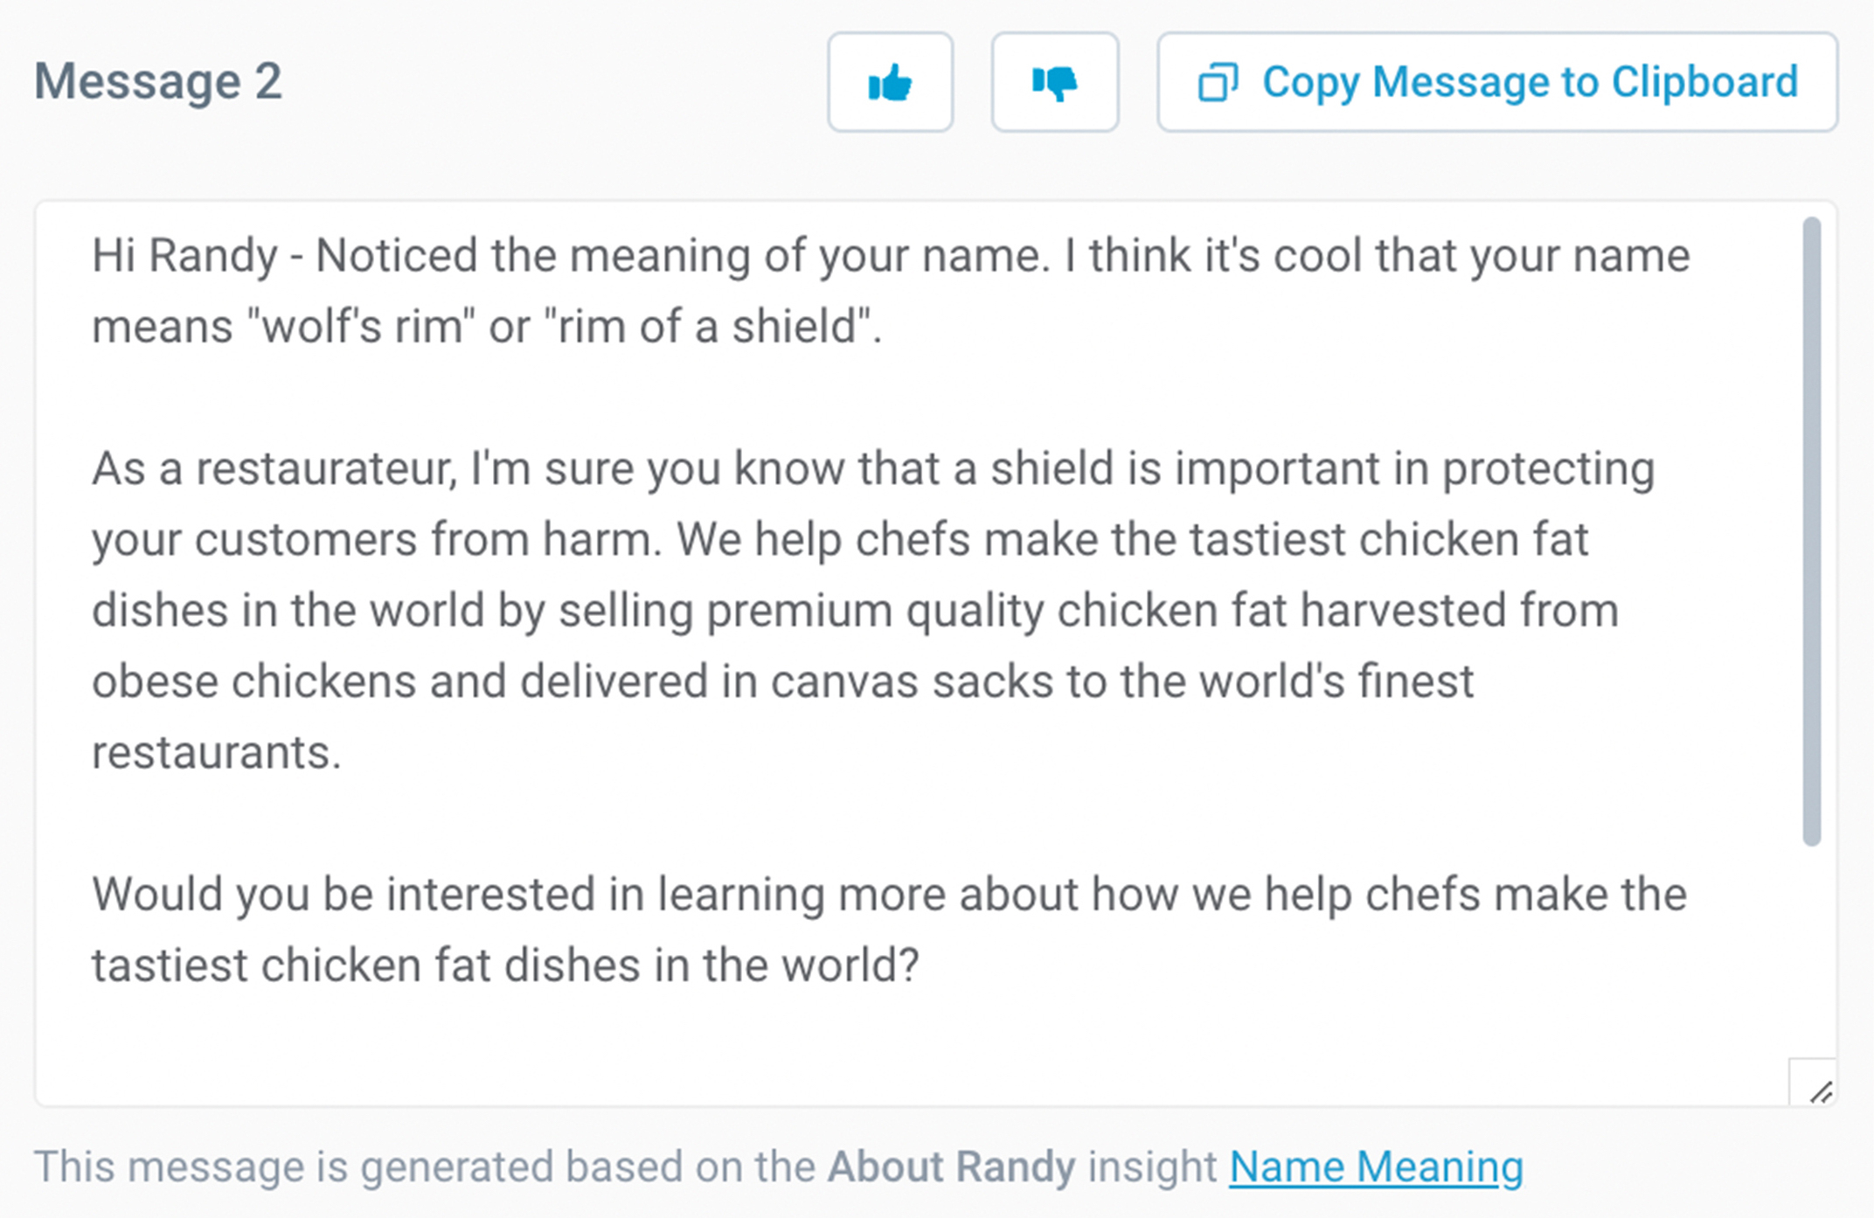This screenshot has height=1218, width=1874.
Task: Place cursor after 'in the world?'
Action: point(923,965)
